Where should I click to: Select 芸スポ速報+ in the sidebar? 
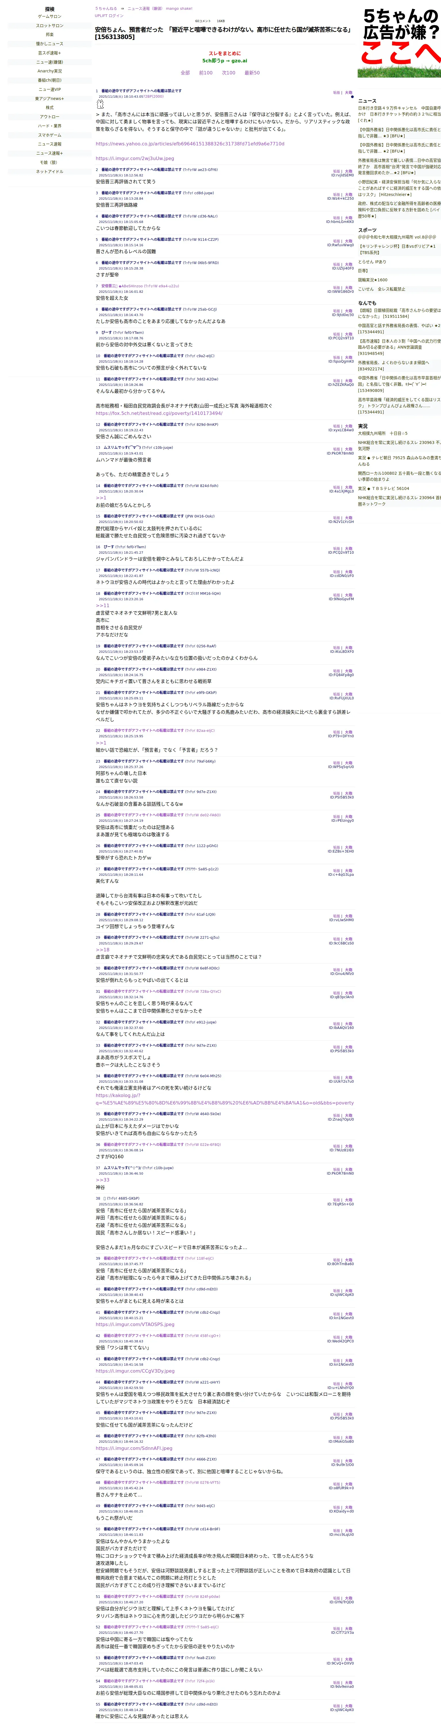click(x=49, y=53)
